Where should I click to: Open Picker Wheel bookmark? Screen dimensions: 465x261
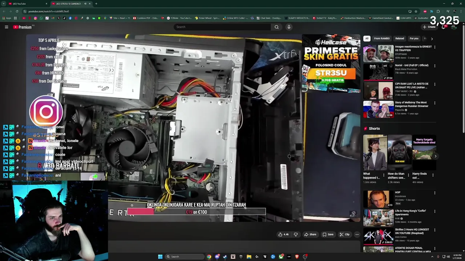click(x=207, y=18)
